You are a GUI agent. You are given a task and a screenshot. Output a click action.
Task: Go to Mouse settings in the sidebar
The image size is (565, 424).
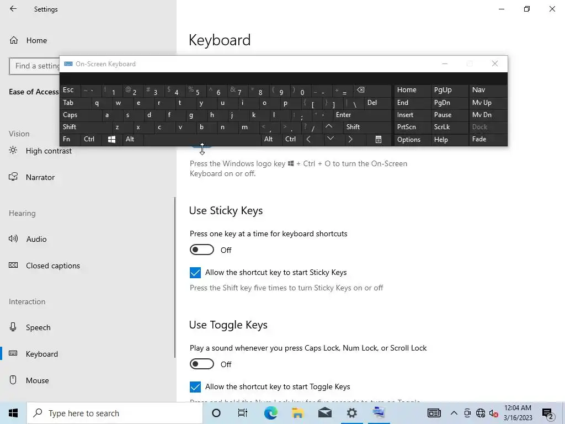38,380
